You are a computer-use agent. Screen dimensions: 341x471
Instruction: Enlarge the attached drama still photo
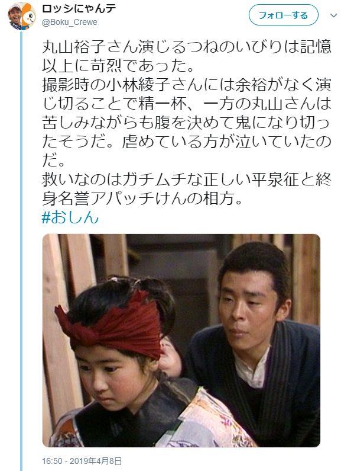pyautogui.click(x=181, y=340)
